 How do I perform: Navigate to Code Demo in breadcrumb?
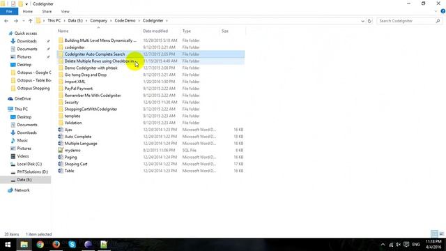[x=125, y=21]
